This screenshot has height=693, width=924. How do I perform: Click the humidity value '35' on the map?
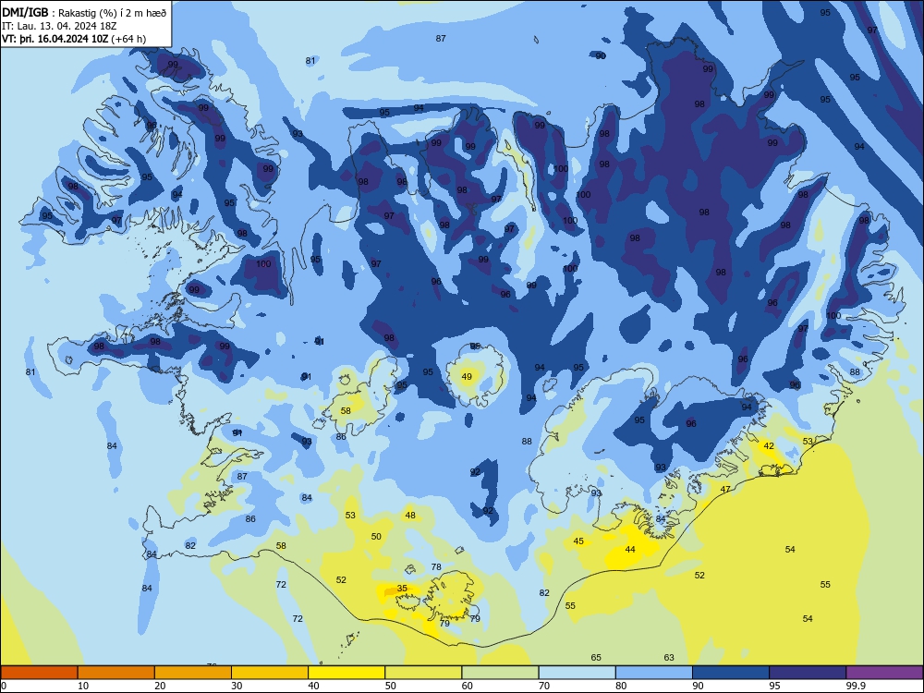[402, 588]
